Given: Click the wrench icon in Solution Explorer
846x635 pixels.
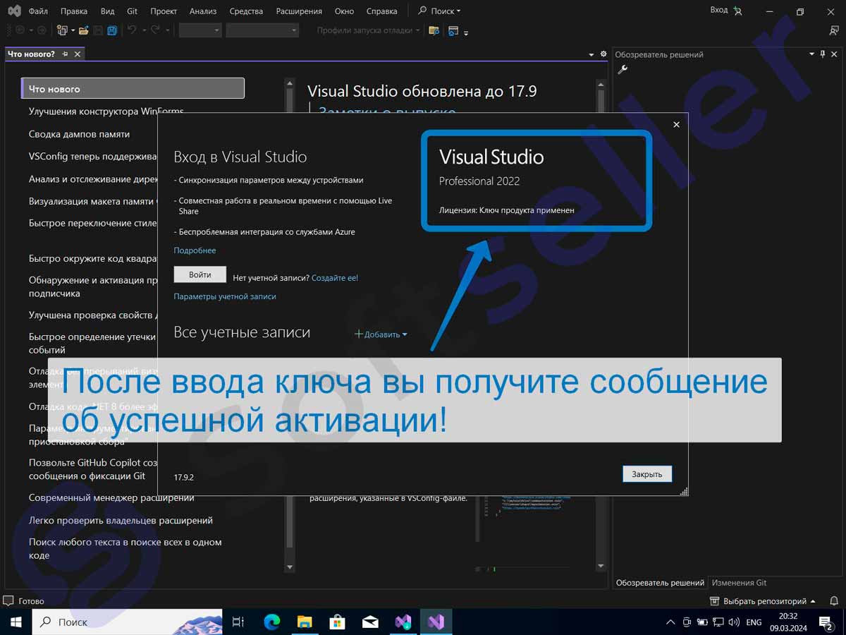Looking at the screenshot, I should click(x=623, y=69).
